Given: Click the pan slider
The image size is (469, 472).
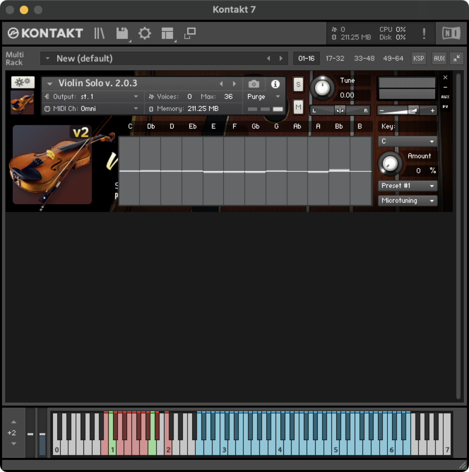Looking at the screenshot, I should pyautogui.click(x=340, y=111).
